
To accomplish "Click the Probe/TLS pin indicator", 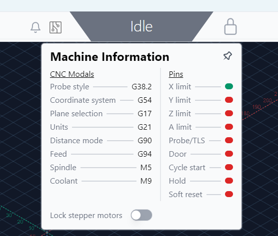I will click(229, 140).
